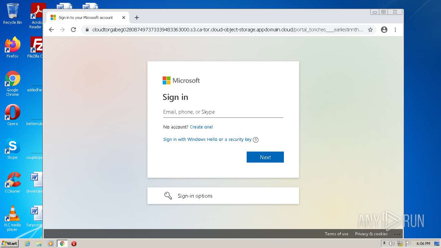
Task: Open Windows Explorer folder in taskbar
Action: pos(39,244)
